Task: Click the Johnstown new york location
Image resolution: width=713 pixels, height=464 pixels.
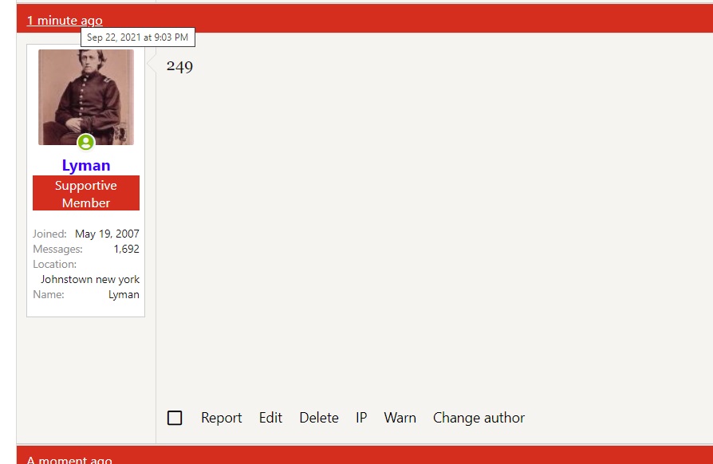Action: coord(90,279)
